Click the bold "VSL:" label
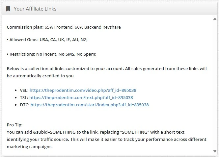219x157 pixels. click(24, 90)
